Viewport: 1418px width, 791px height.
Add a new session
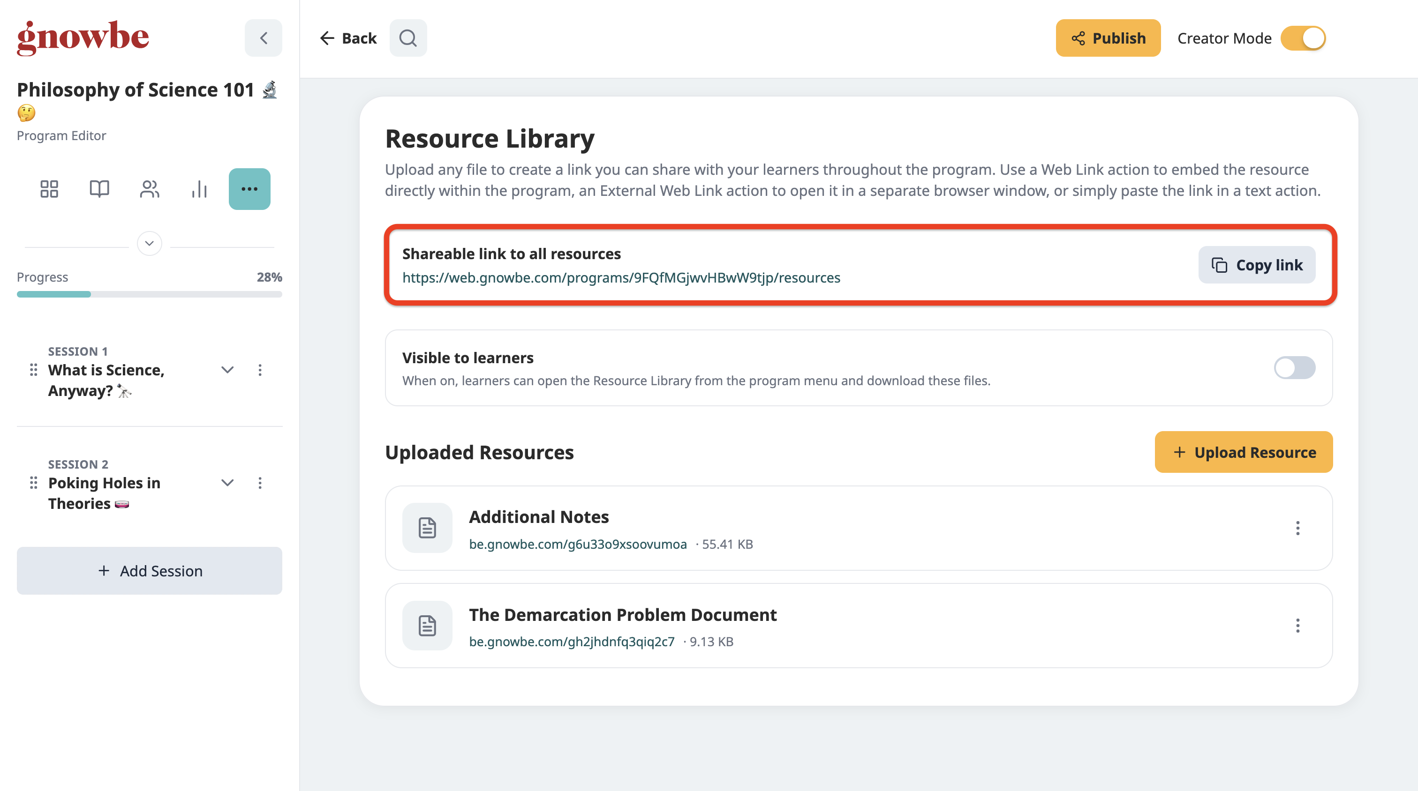149,570
